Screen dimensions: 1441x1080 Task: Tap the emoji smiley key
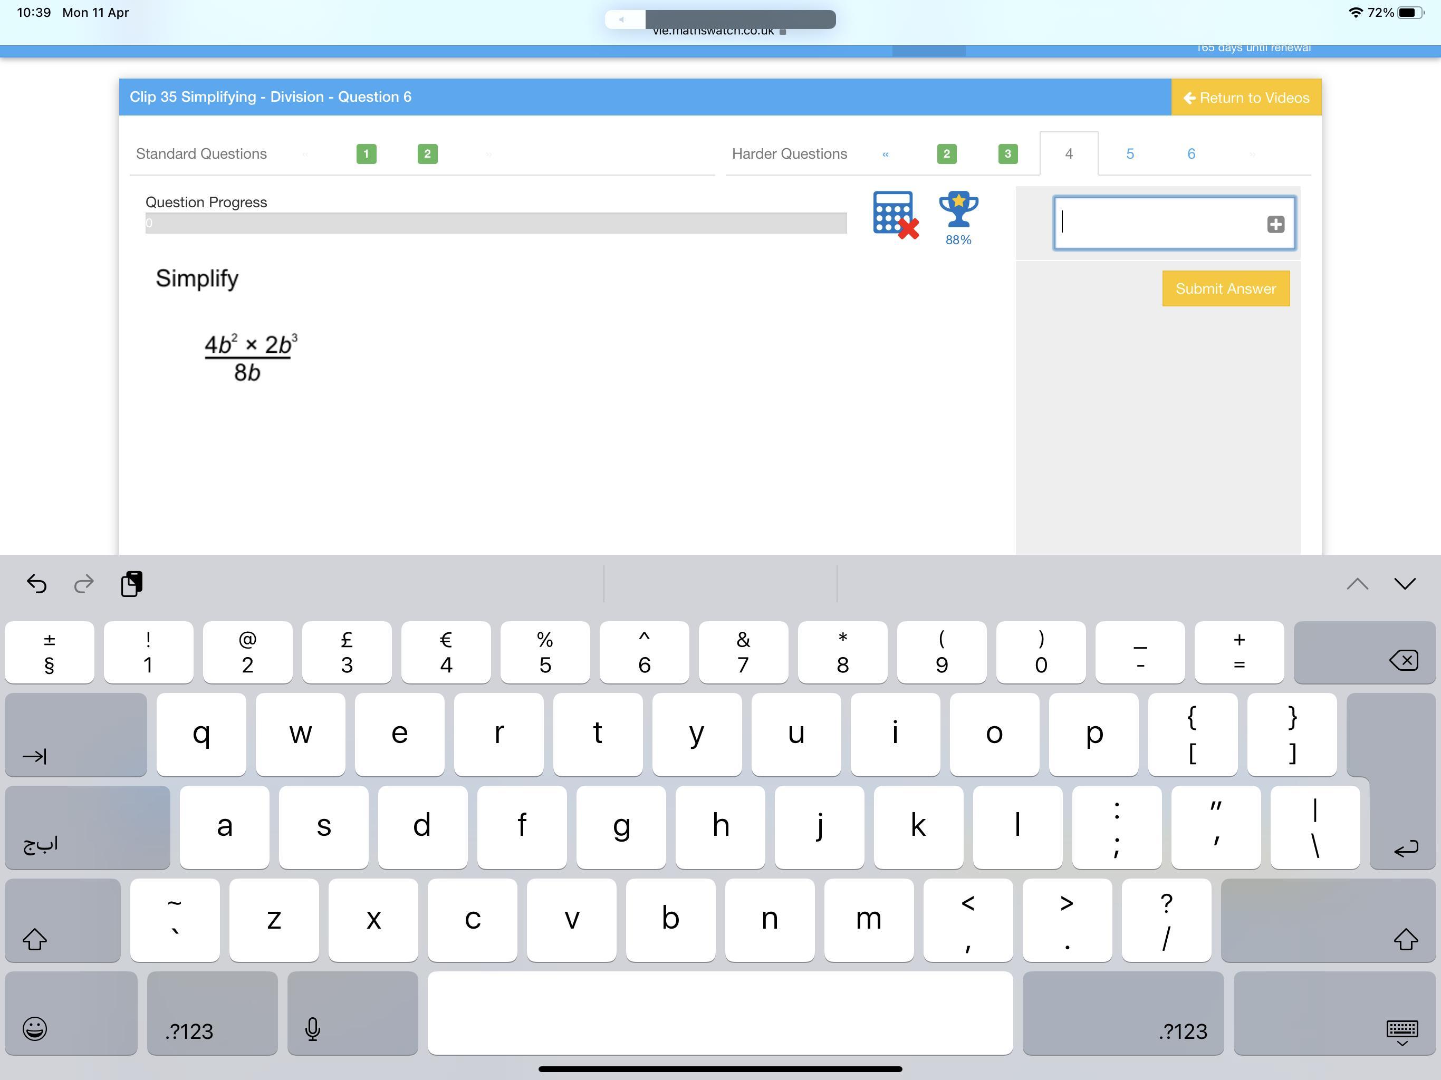point(70,1013)
